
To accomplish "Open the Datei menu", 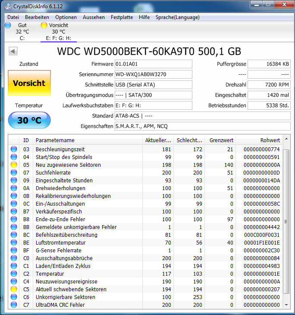I will coord(13,17).
